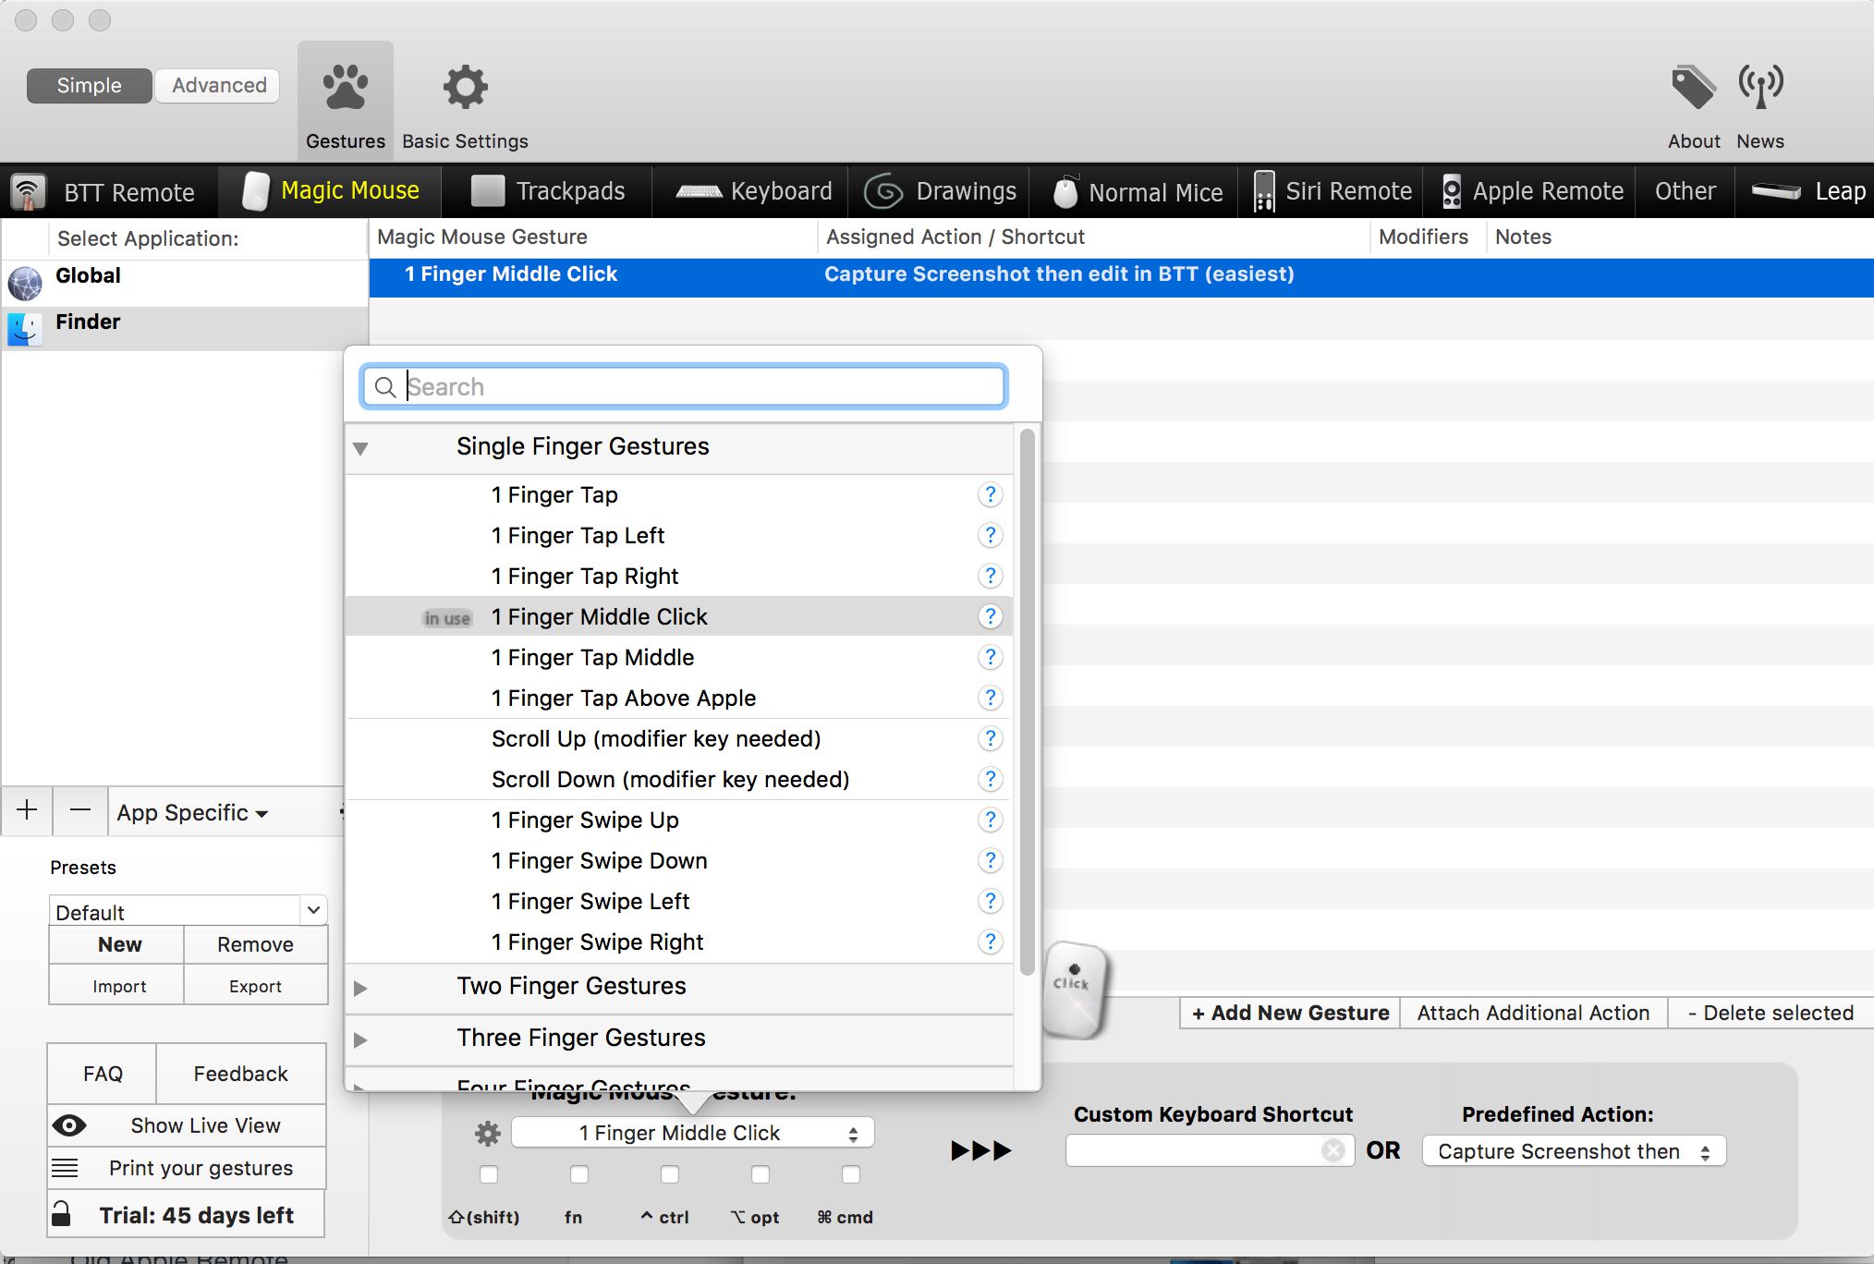1874x1264 pixels.
Task: Click the Finder app icon
Action: 25,328
